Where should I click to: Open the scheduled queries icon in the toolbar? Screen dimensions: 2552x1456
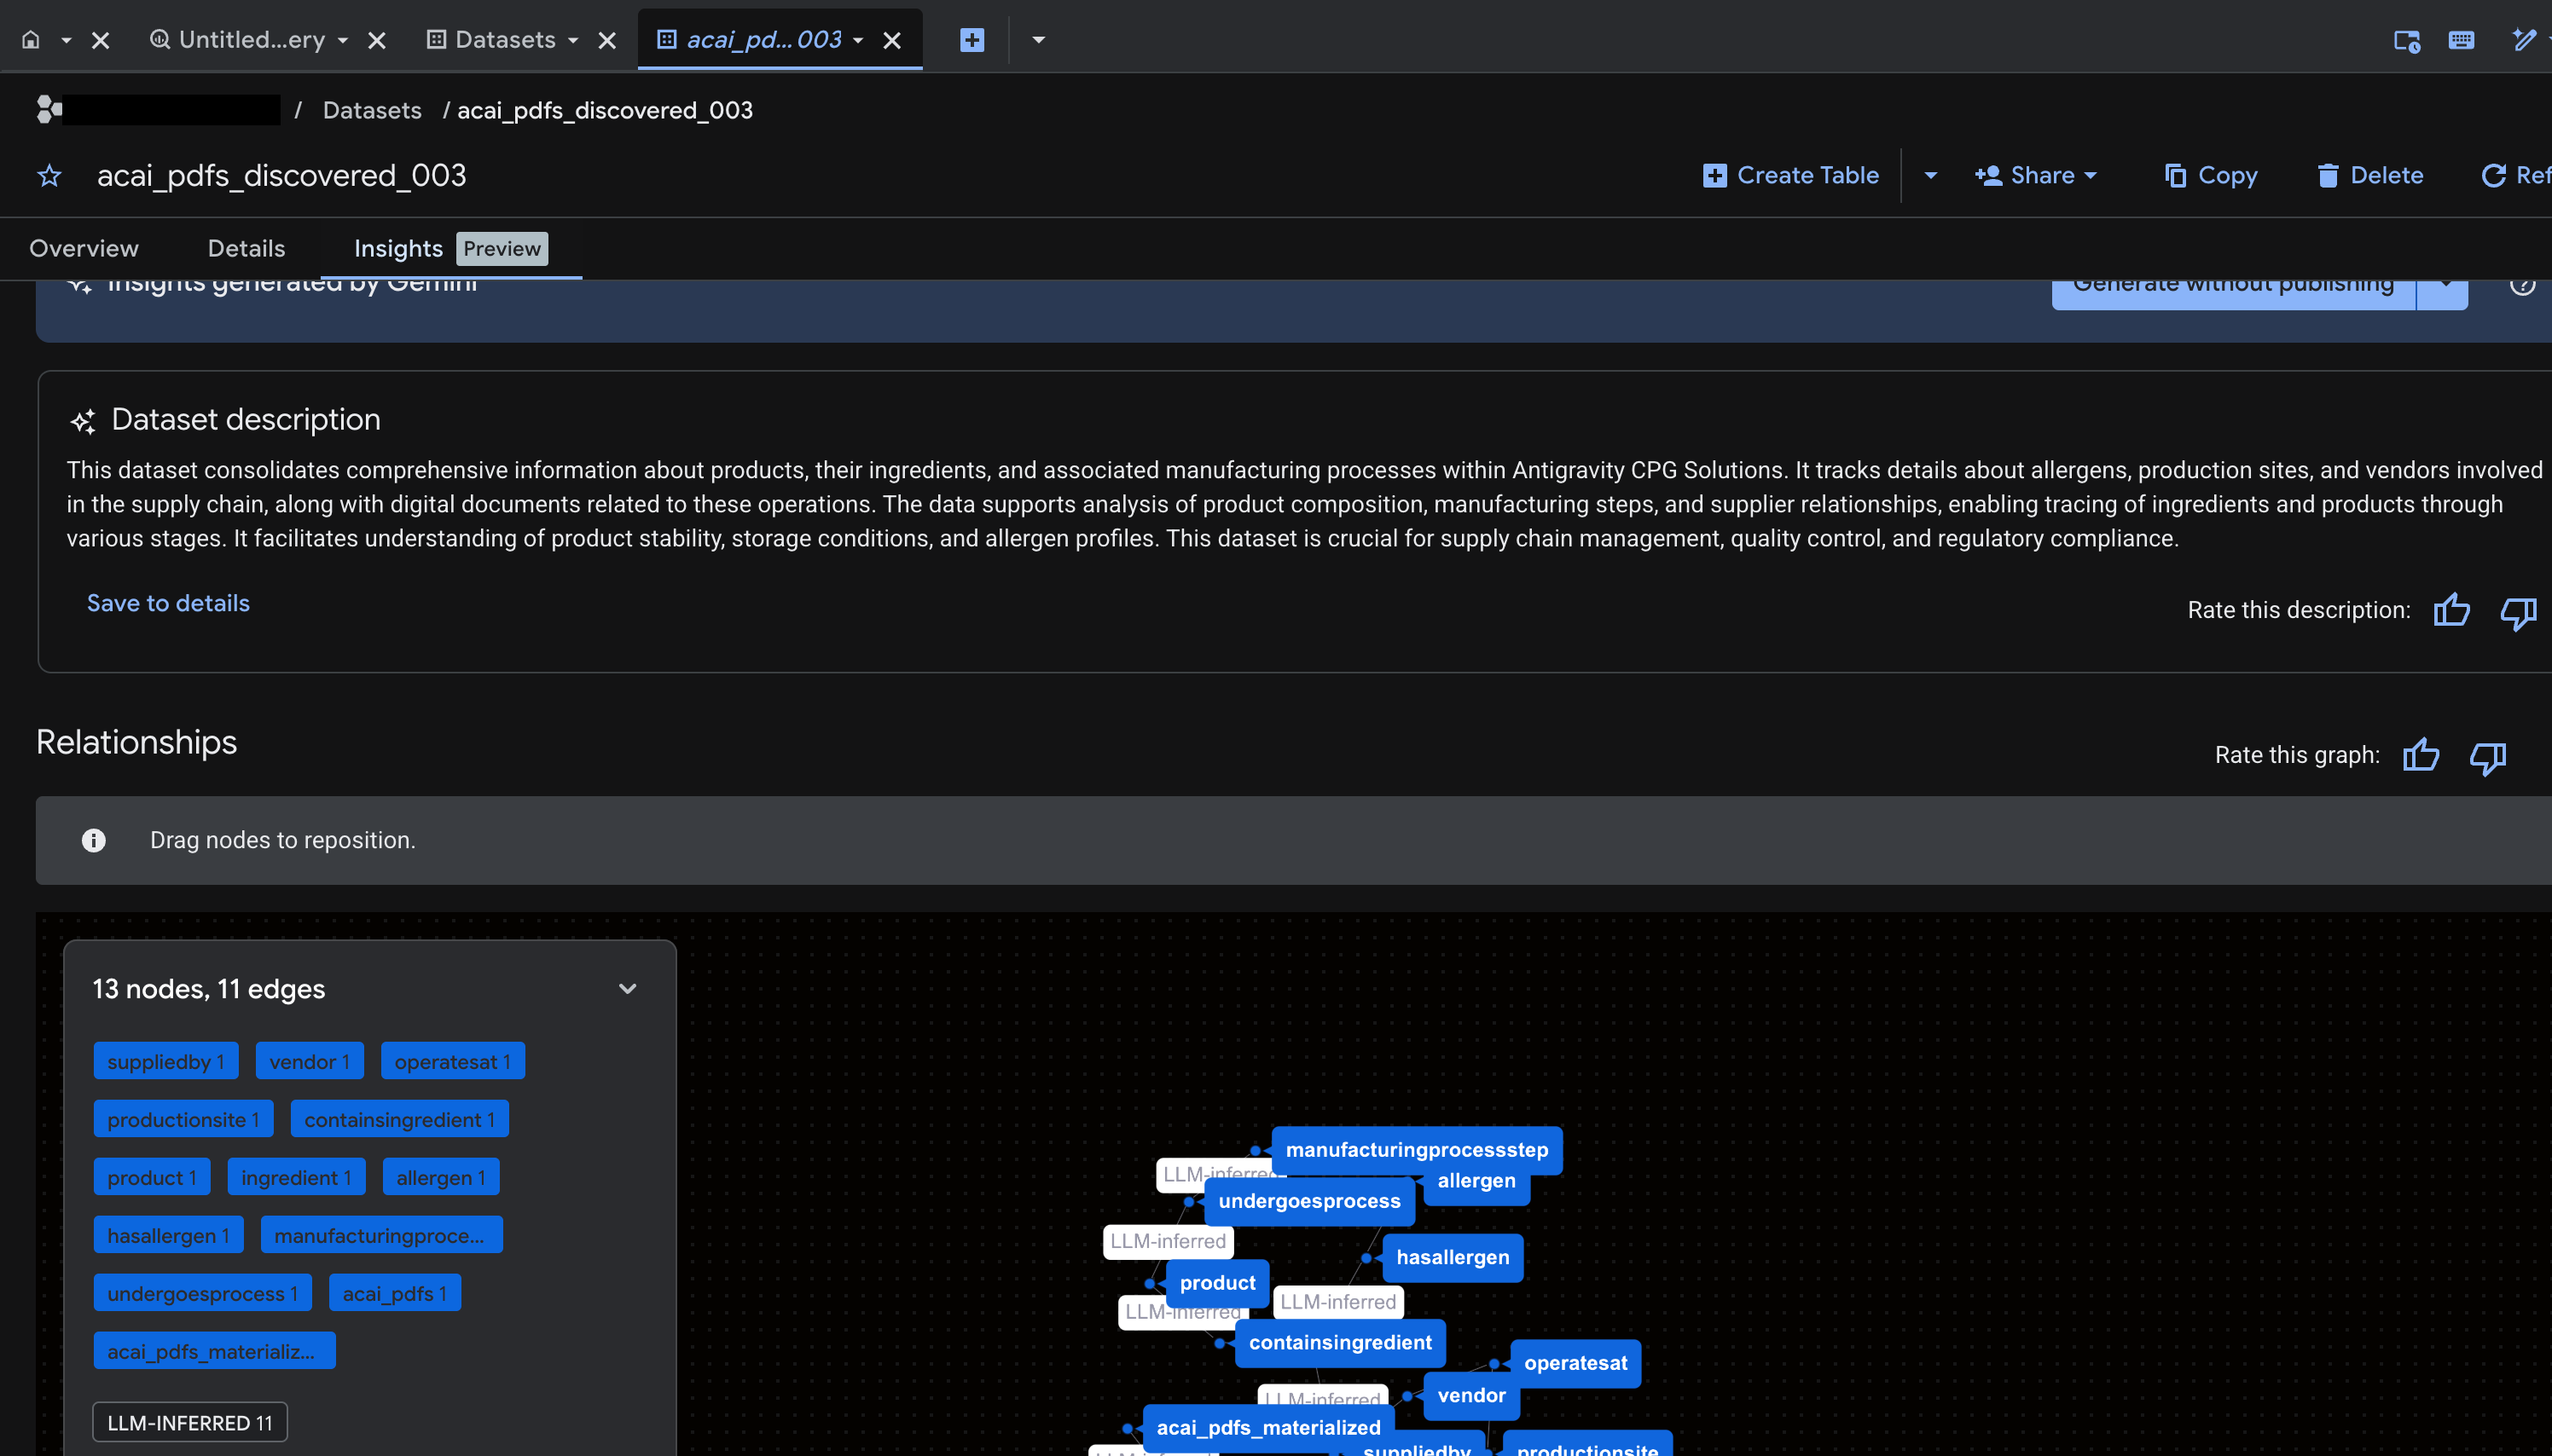click(2407, 42)
